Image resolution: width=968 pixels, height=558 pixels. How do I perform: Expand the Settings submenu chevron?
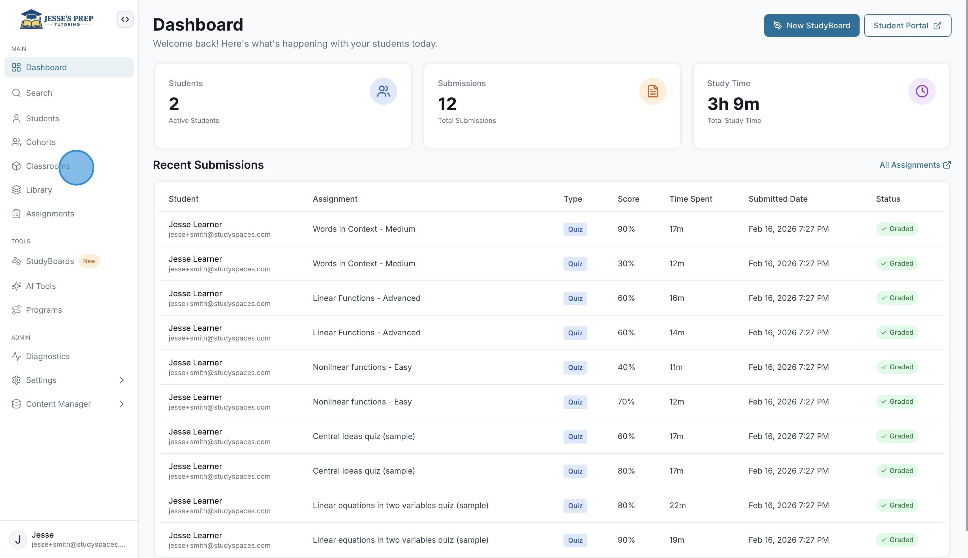point(121,380)
